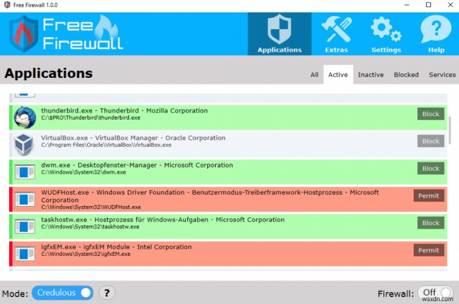Click the C:\Windows\System32\taskhostw.exe path

tap(90, 227)
